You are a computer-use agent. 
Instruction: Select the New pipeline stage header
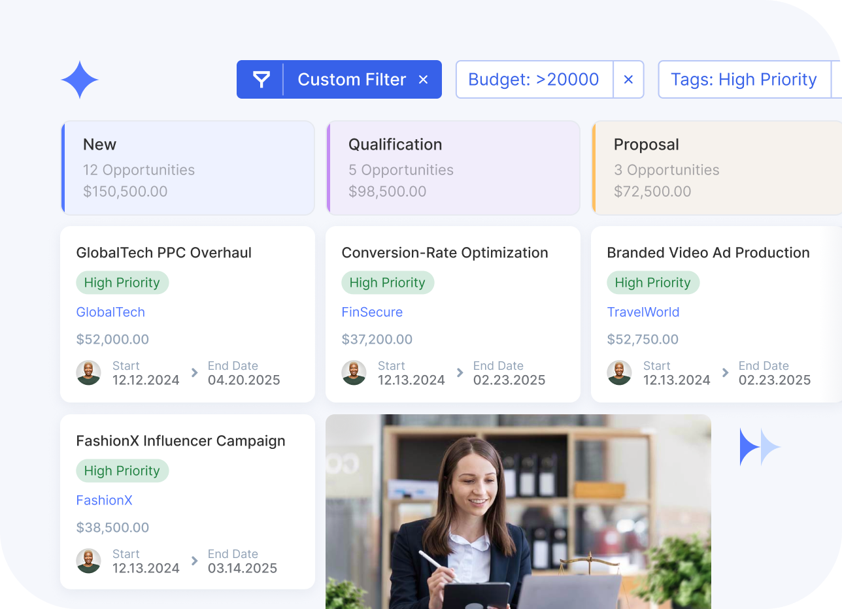tap(188, 167)
